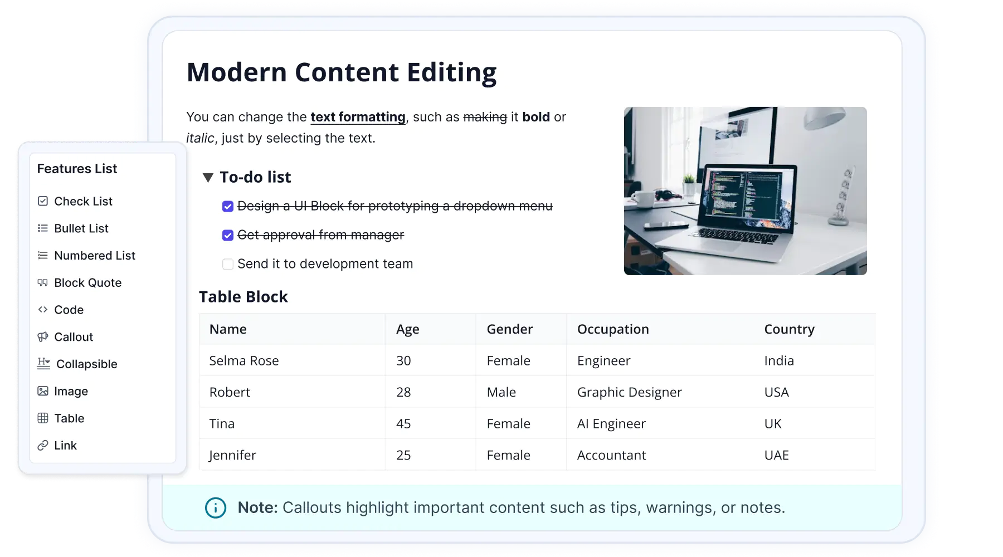This screenshot has height=557, width=1003.
Task: Uncheck Design a UI Block task
Action: 228,207
